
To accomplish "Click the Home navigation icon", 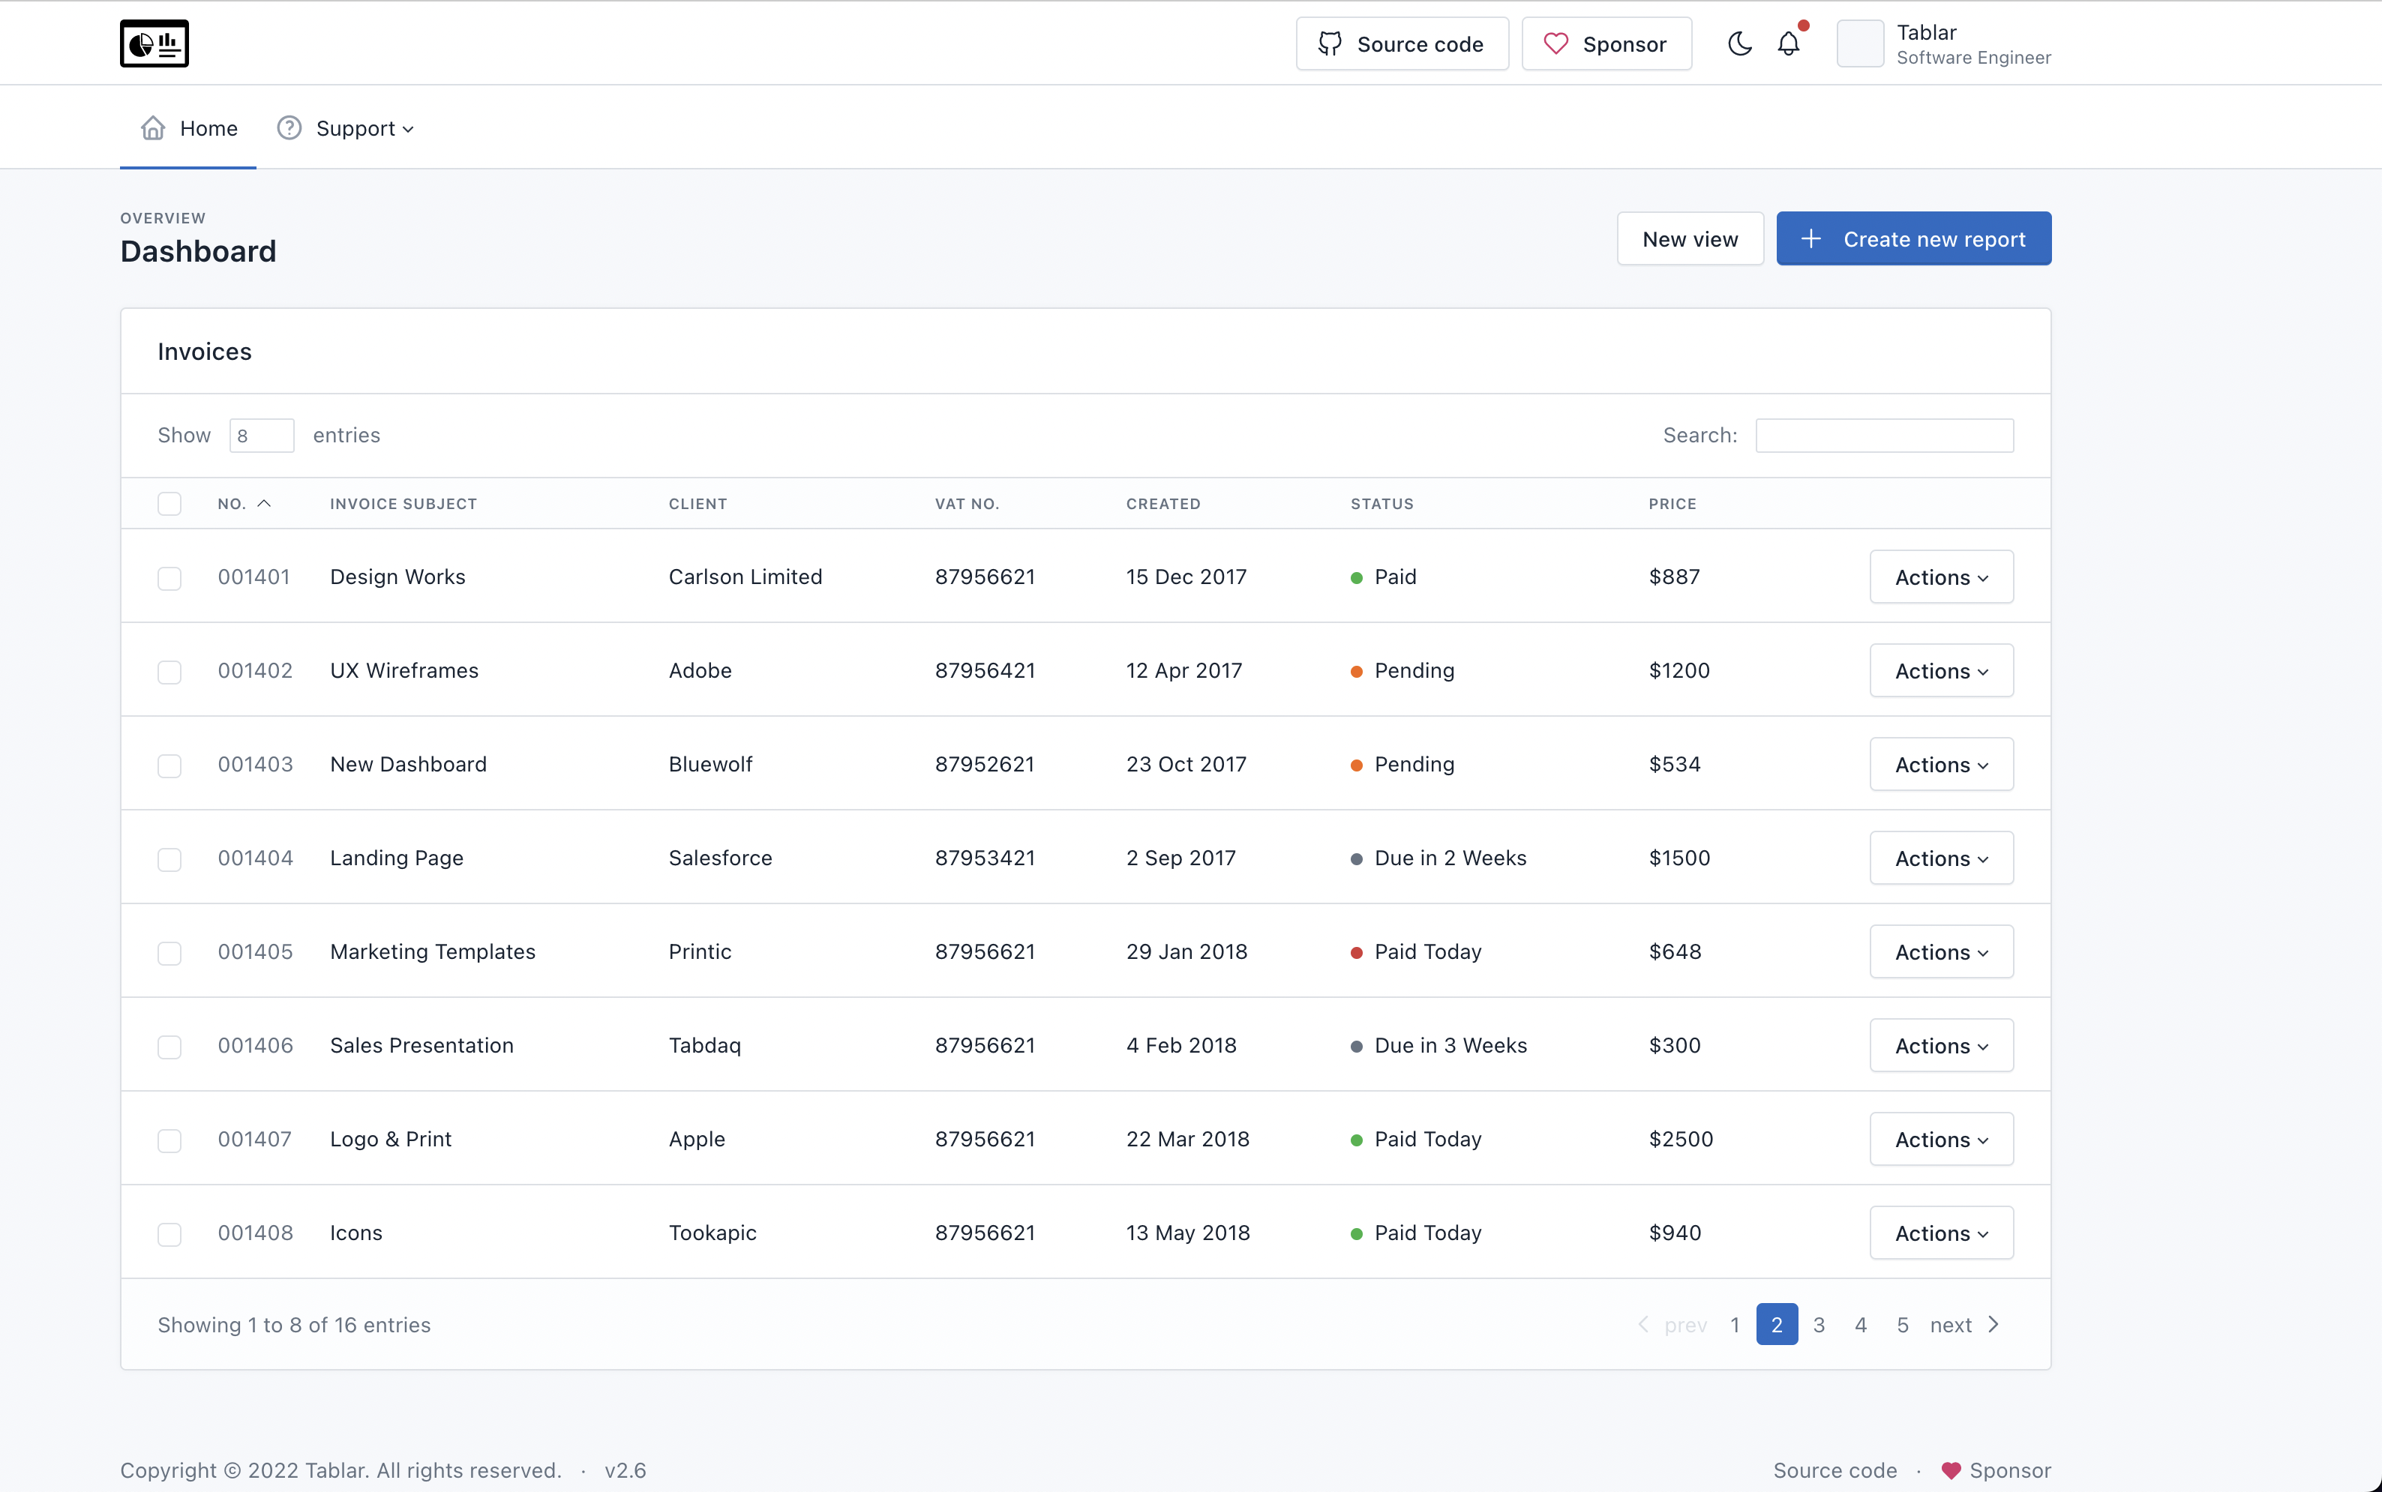I will click(x=153, y=127).
